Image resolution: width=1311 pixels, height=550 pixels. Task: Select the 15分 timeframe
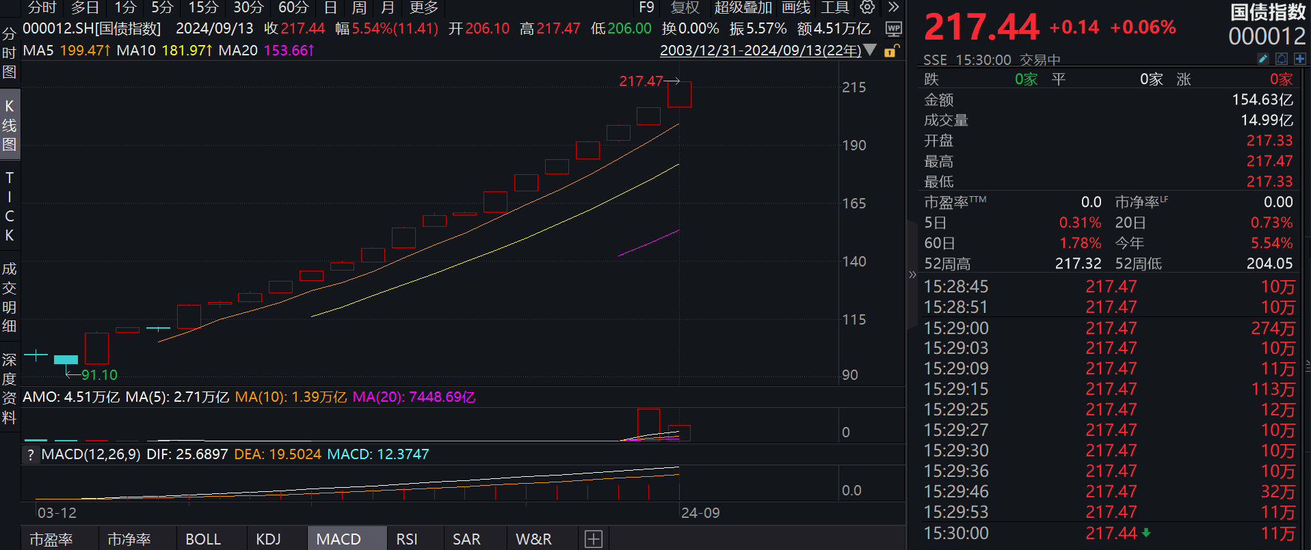[x=203, y=8]
